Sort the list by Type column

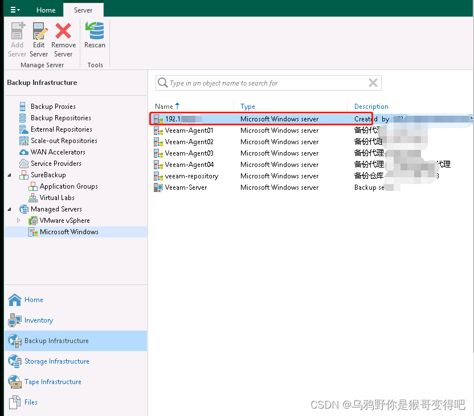tap(248, 107)
